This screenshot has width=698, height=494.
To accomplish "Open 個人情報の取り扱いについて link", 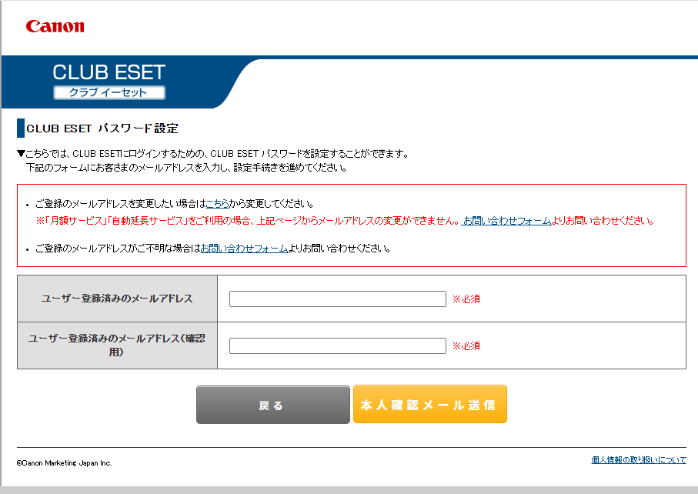I will [x=639, y=459].
